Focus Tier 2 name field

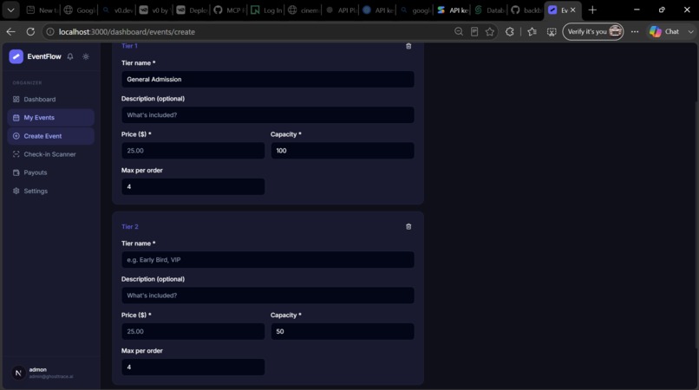pyautogui.click(x=267, y=260)
